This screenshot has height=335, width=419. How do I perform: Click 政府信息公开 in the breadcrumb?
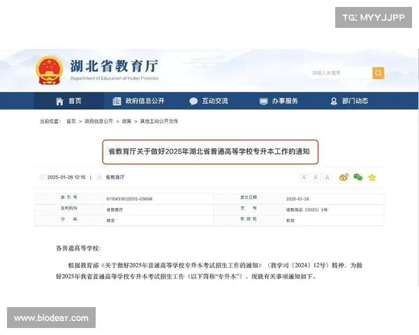coord(98,121)
